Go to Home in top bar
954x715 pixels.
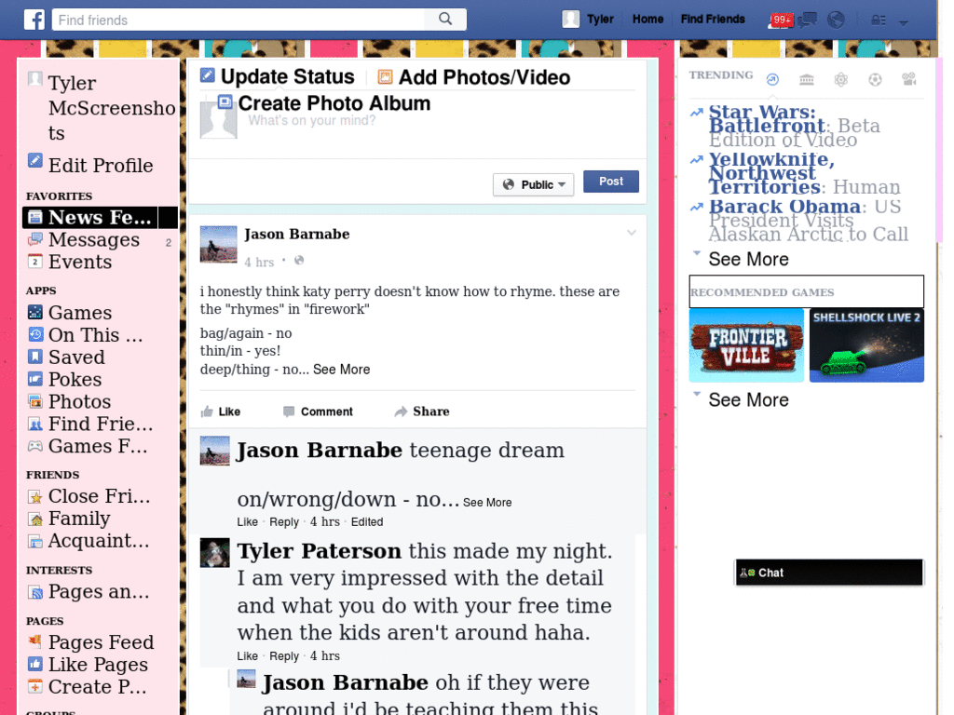pyautogui.click(x=647, y=20)
